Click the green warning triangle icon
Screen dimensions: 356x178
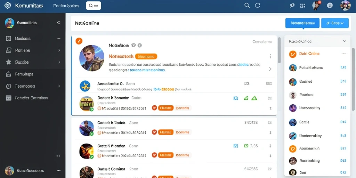254,98
